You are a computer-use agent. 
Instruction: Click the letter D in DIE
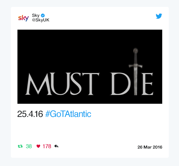(x=120, y=84)
